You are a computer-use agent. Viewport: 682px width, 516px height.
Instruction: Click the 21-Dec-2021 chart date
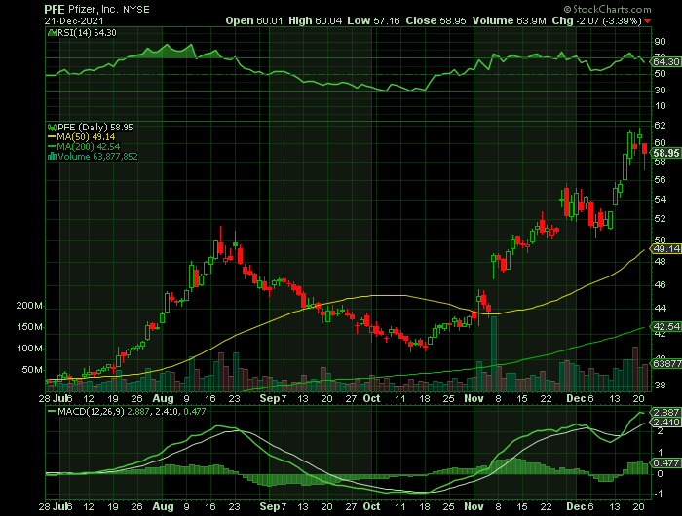[74, 20]
